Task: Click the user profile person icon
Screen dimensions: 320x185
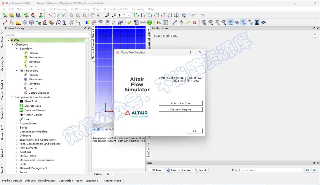Action: click(x=41, y=15)
